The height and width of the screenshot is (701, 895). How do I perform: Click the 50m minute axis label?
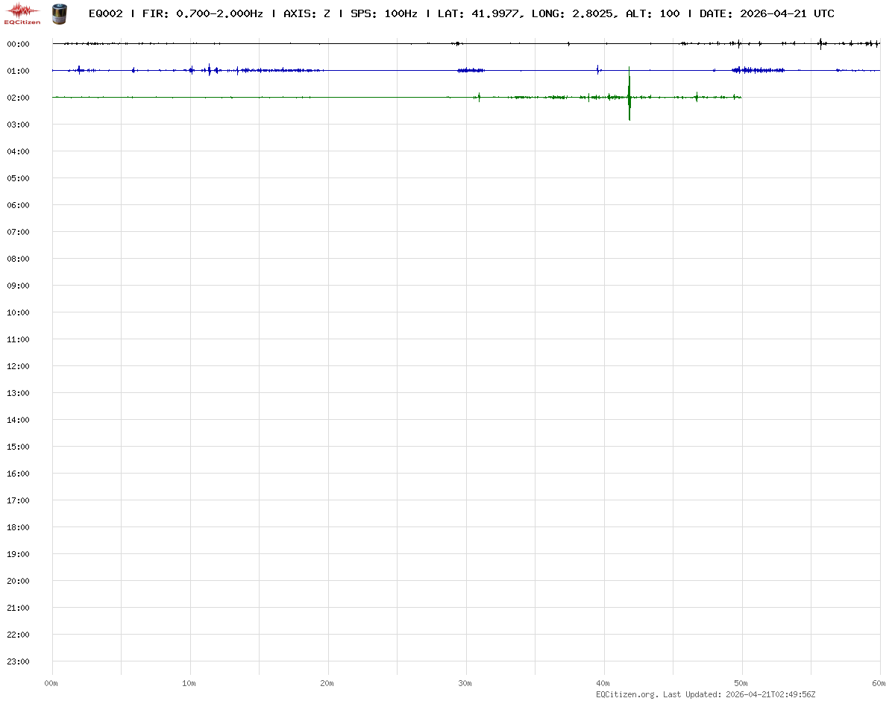(x=741, y=682)
